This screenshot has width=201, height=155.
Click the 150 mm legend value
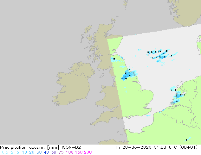tap(79, 152)
